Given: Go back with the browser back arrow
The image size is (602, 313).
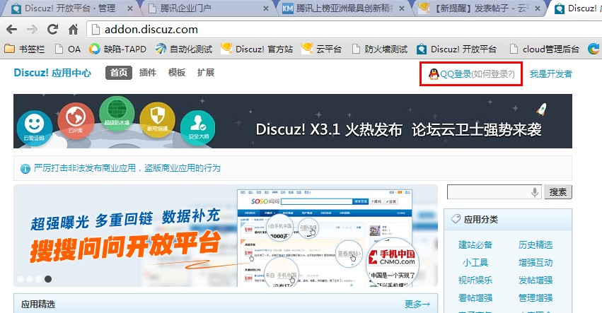Looking at the screenshot, I should coord(12,29).
